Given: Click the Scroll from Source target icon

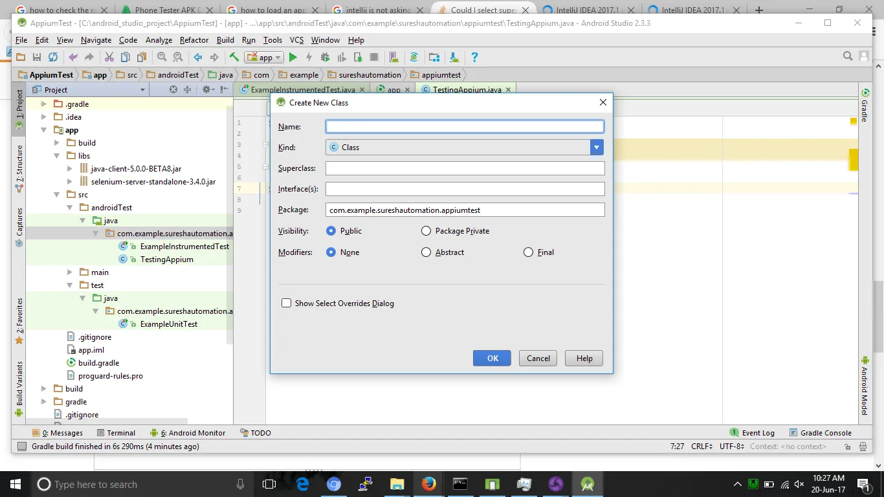Looking at the screenshot, I should 173,89.
